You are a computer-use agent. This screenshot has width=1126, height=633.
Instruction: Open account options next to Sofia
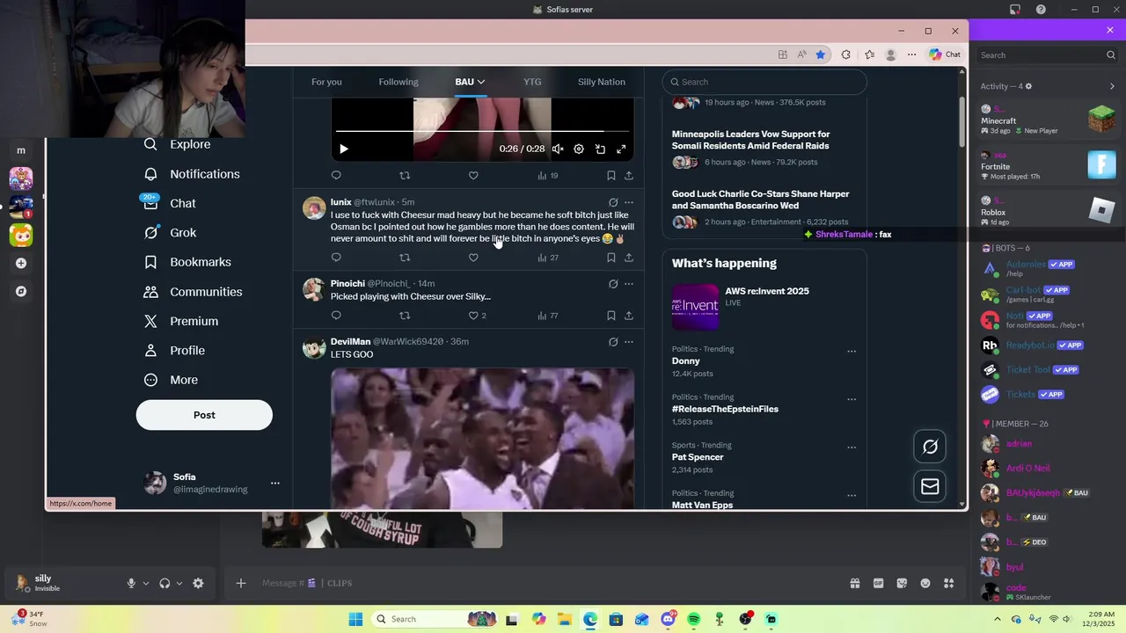(x=274, y=483)
